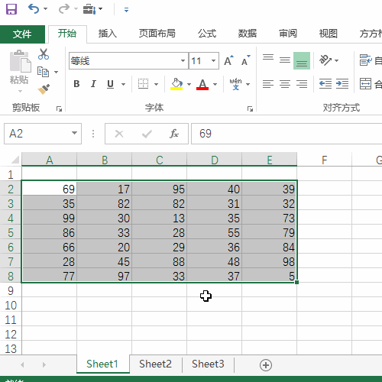Screen dimensions: 382x382
Task: Select row 9 header
Action: (x=11, y=290)
